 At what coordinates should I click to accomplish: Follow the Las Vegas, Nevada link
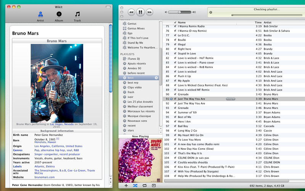[62, 124]
